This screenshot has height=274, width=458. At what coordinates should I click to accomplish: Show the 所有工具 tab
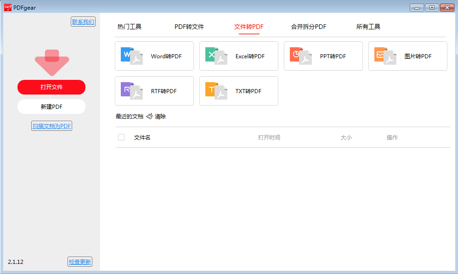[368, 27]
